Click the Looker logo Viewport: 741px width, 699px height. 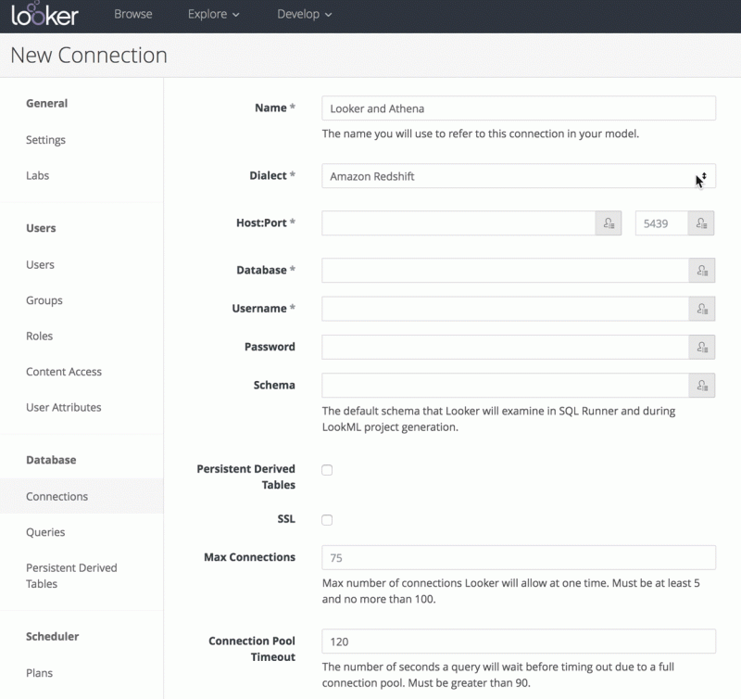point(44,14)
